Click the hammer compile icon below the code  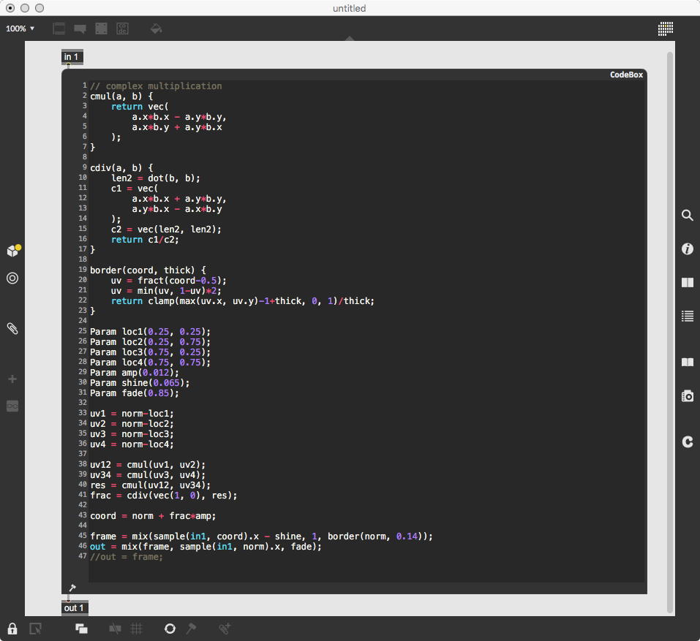click(x=72, y=588)
